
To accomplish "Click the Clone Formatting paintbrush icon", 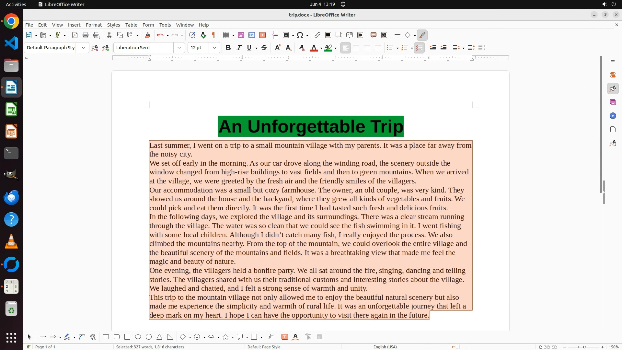I will pos(147,35).
